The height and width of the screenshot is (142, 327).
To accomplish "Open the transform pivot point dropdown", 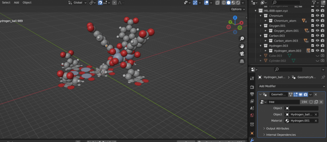I will (x=93, y=3).
